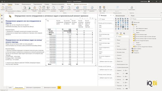The width and height of the screenshot is (162, 91).
Task: Check the Дата начала задачи field
Action: pos(134,30)
